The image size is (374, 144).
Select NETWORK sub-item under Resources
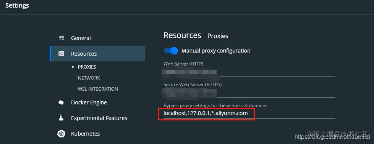coord(89,78)
